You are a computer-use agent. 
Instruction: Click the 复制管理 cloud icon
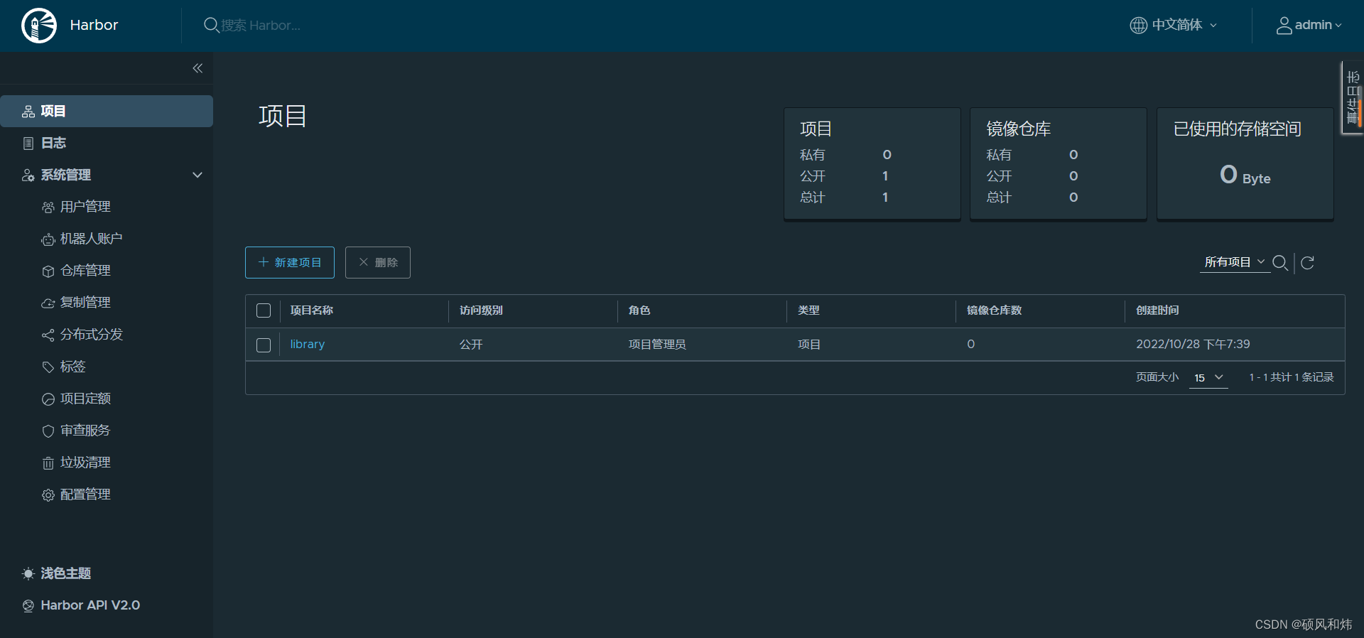48,303
